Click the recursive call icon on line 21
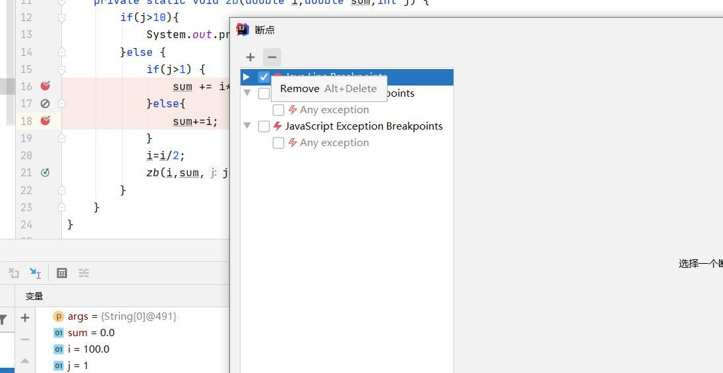Viewport: 723px width, 373px height. tap(45, 172)
